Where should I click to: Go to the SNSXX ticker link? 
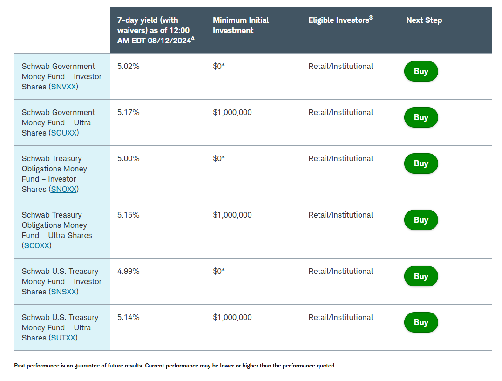click(x=63, y=292)
